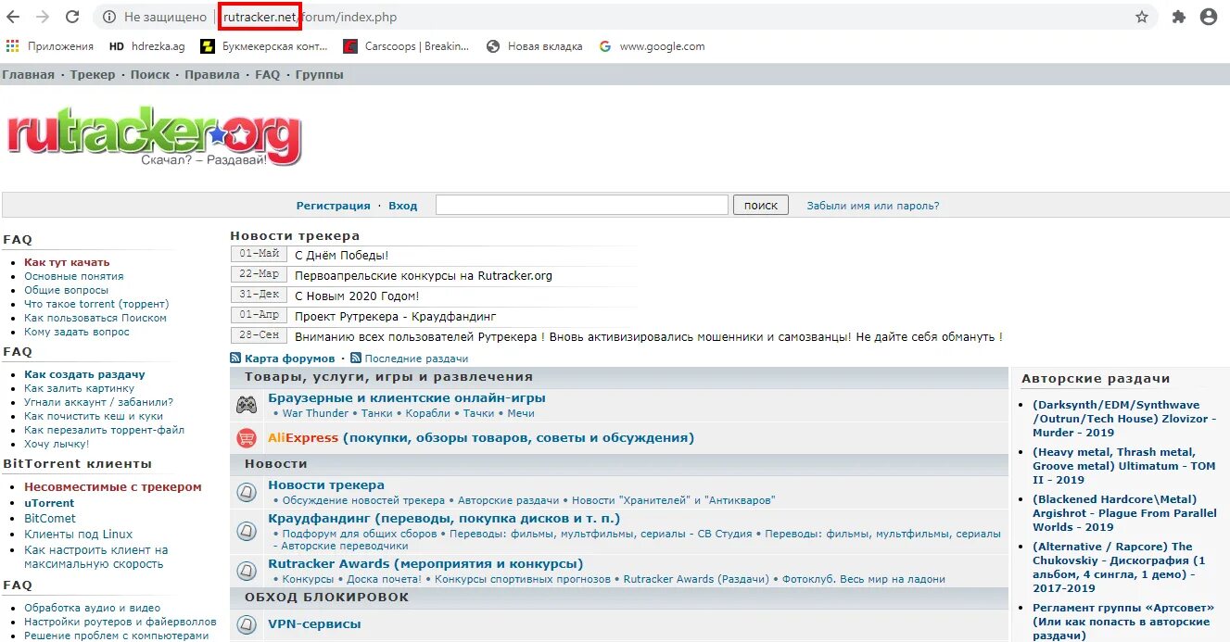This screenshot has height=642, width=1230.
Task: Open the www.google.com bookmark
Action: (x=652, y=46)
